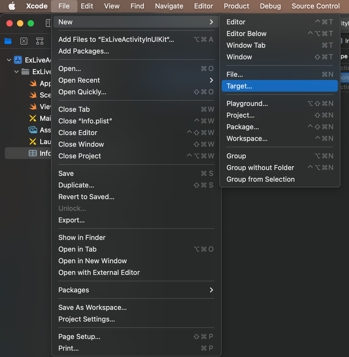This screenshot has height=357, width=349.
Task: Open the Edit menu
Action: (x=87, y=6)
